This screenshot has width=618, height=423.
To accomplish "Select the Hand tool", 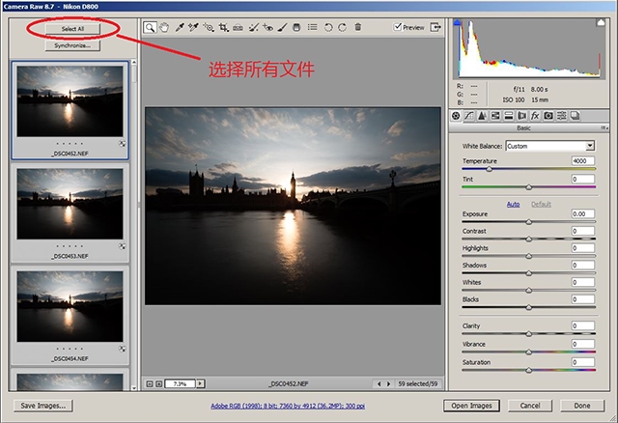I will [164, 28].
